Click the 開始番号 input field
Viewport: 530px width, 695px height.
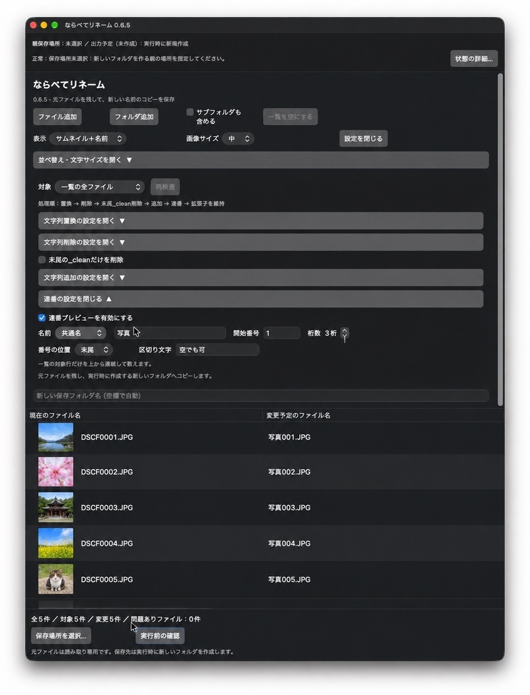281,333
